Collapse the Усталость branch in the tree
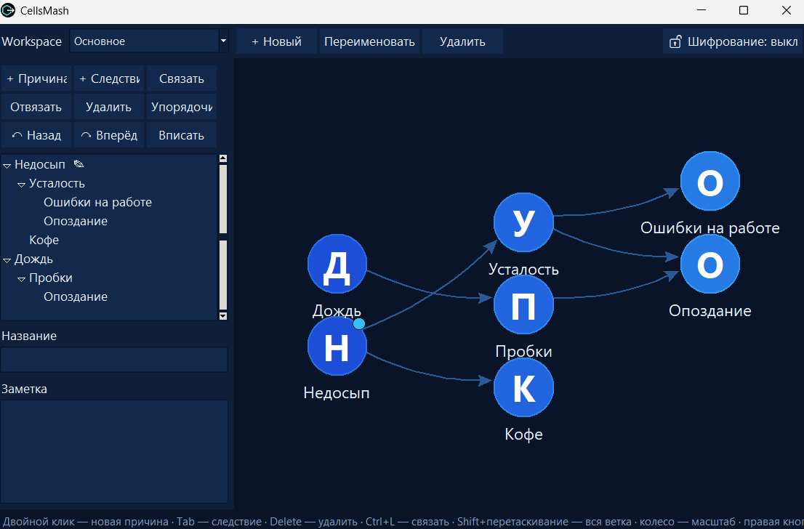Screen dimensions: 804x529 [21, 184]
